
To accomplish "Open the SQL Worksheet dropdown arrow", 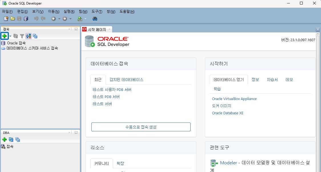I will tap(85, 19).
